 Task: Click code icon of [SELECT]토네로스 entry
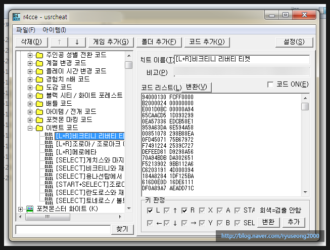coord(49,201)
